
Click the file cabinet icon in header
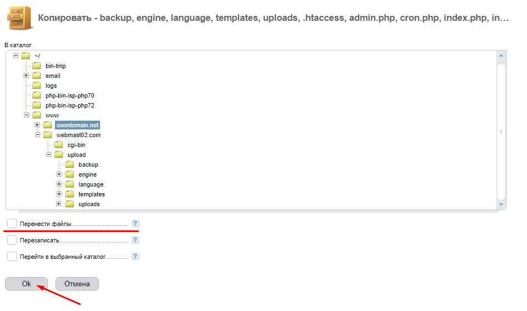19,18
